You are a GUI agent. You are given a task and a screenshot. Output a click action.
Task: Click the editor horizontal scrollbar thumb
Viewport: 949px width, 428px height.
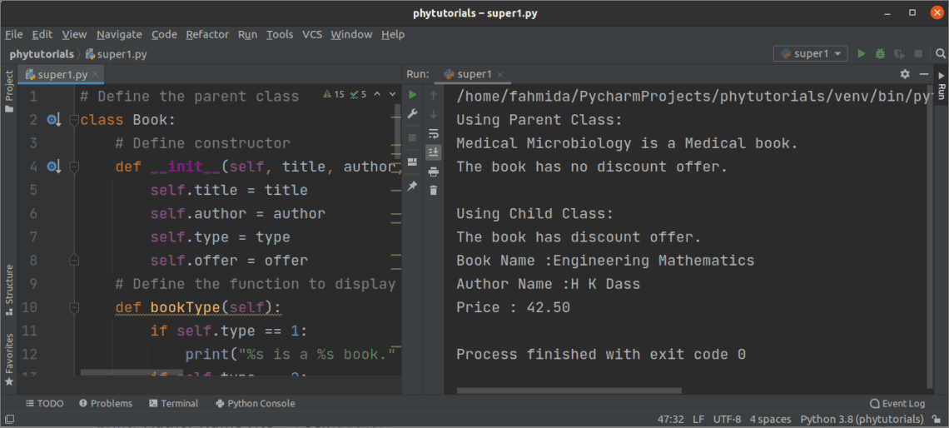click(132, 371)
